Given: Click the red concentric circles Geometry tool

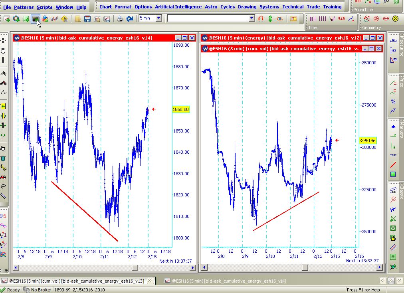Looking at the screenshot, I should (x=376, y=18).
